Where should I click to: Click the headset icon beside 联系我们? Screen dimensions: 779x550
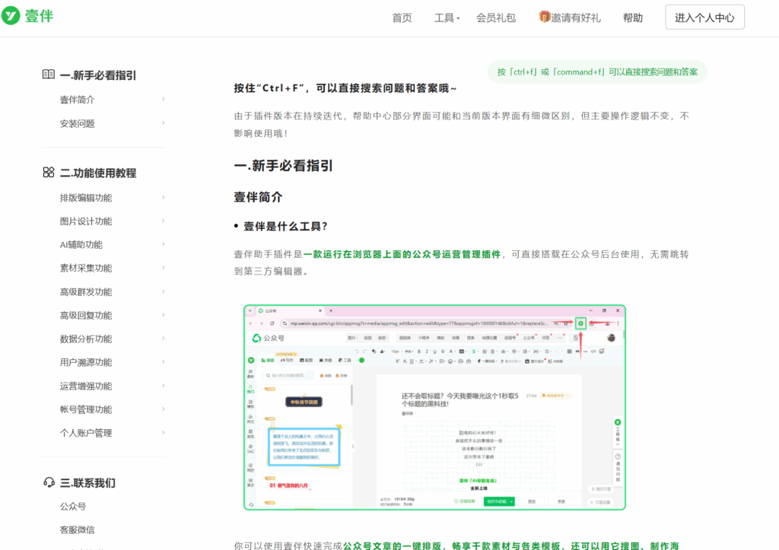point(49,482)
